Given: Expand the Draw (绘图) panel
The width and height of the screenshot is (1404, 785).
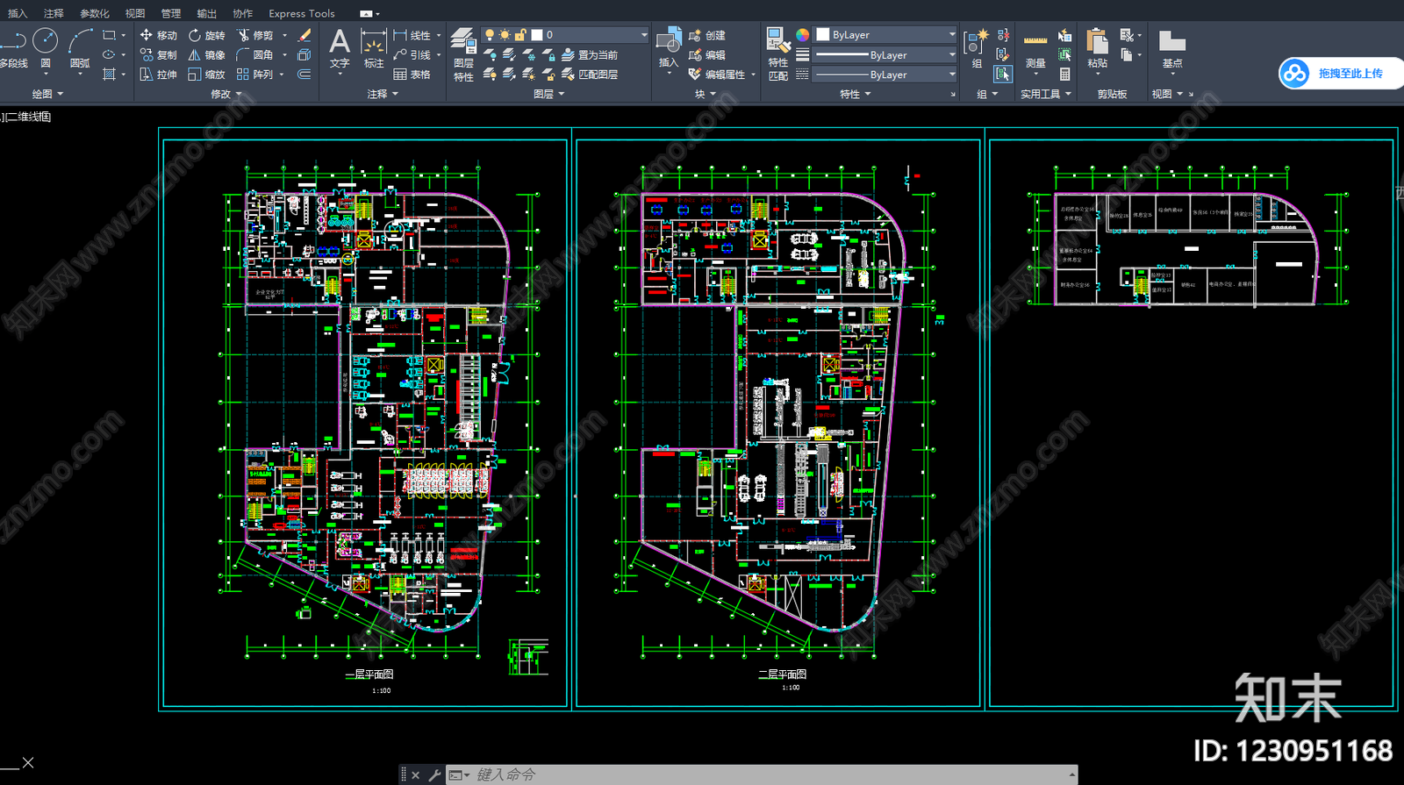Looking at the screenshot, I should click(47, 94).
